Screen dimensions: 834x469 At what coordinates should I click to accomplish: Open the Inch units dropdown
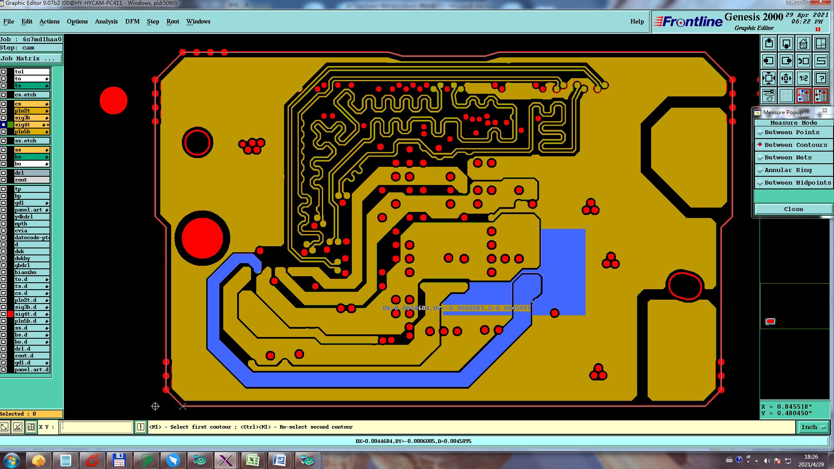coord(813,427)
